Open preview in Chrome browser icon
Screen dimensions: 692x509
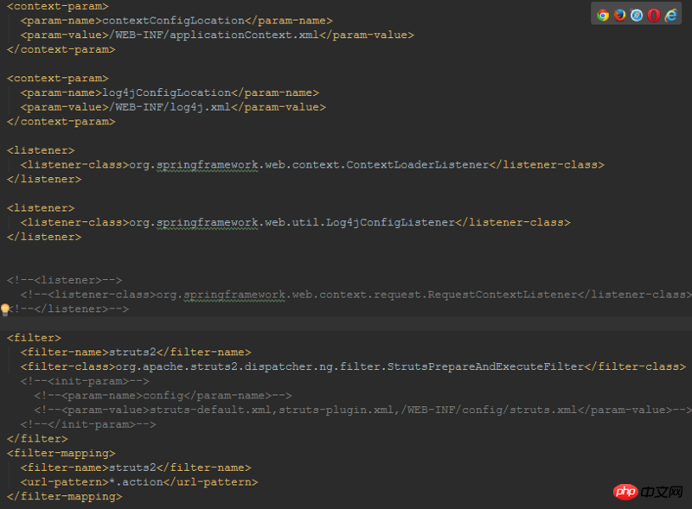(602, 16)
